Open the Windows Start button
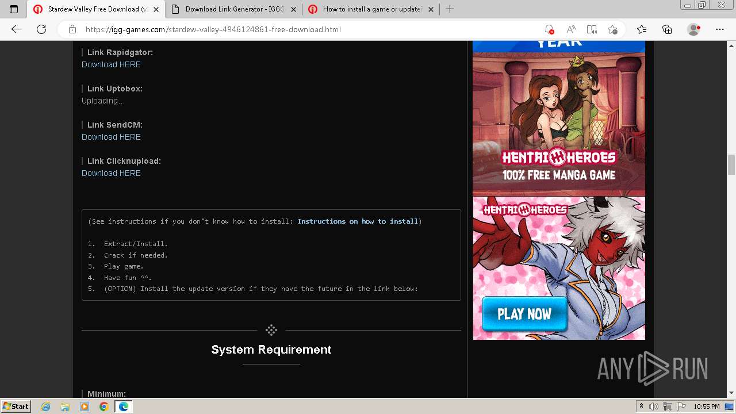Screen dimensions: 736x414 16,406
